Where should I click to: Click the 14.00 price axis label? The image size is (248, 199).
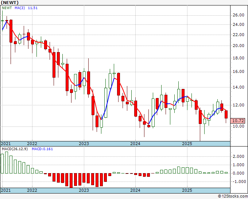[239, 87]
